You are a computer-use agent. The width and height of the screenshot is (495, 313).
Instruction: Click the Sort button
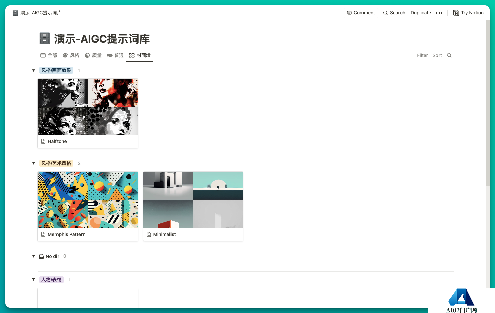437,56
